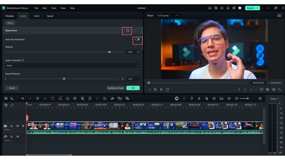Open the Audio Channels None dropdown
The width and height of the screenshot is (285, 160).
pos(72,65)
